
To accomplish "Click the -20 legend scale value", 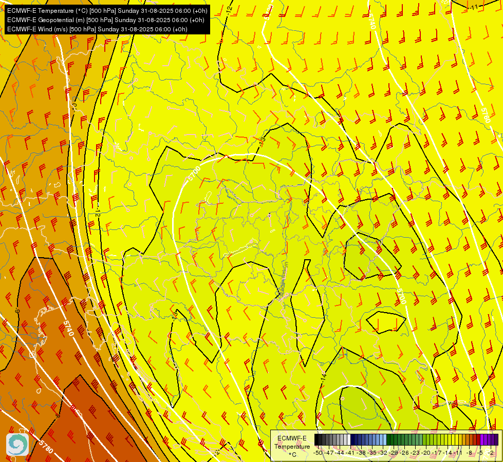I will pos(426,452).
